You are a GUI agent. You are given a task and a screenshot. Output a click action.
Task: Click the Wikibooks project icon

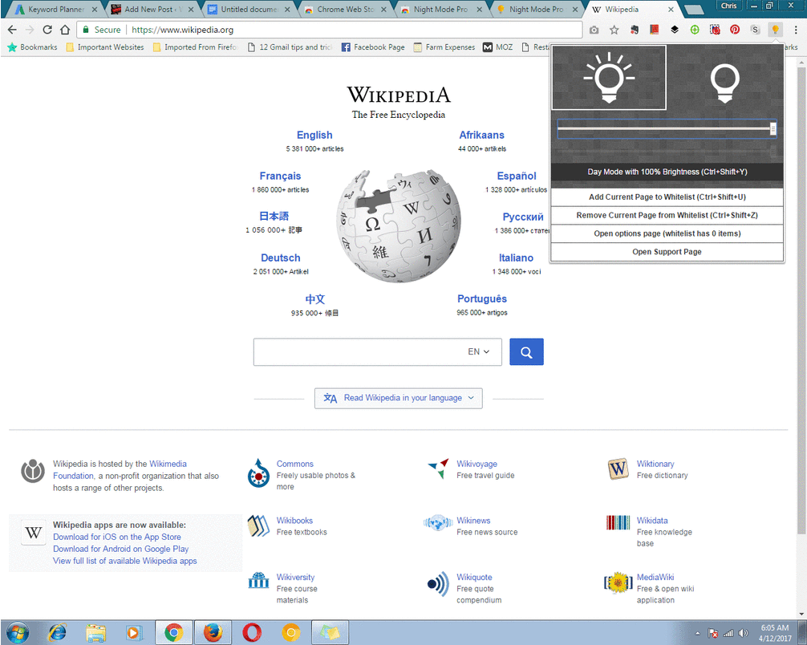[x=258, y=526]
